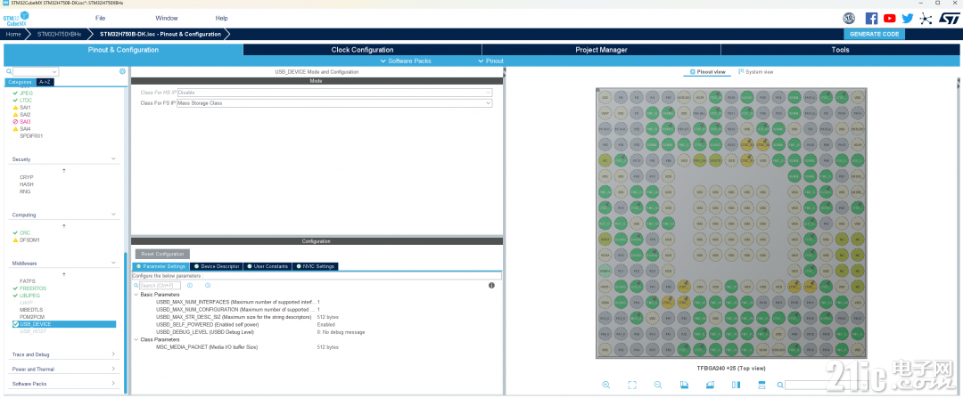Open the YouTube icon link

pyautogui.click(x=889, y=19)
